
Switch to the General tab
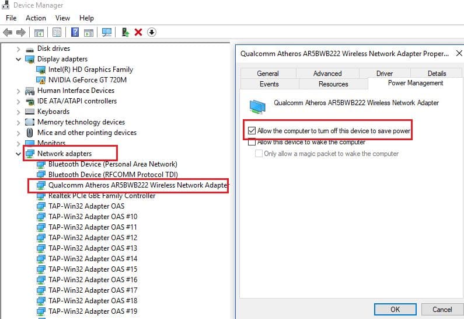(x=268, y=73)
